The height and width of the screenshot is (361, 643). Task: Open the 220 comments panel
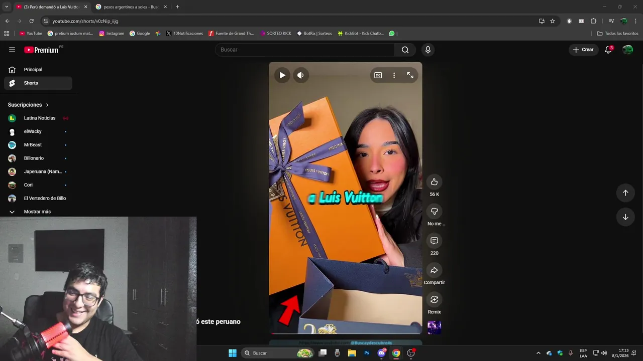434,241
